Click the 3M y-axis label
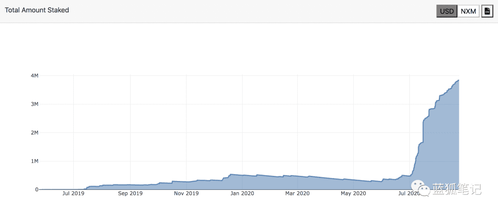Screen dimensions: 498x211 coord(35,104)
